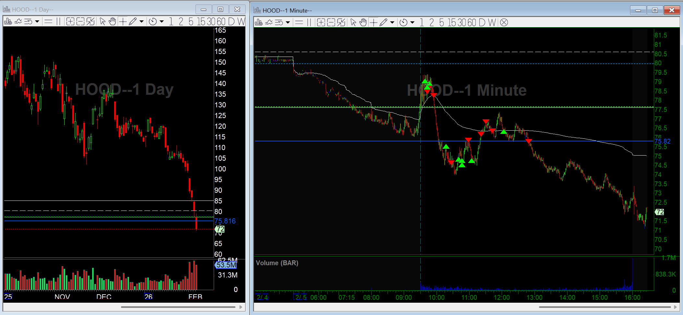
Task: Minimize the HOOD--1 Minute-- window
Action: coord(638,10)
